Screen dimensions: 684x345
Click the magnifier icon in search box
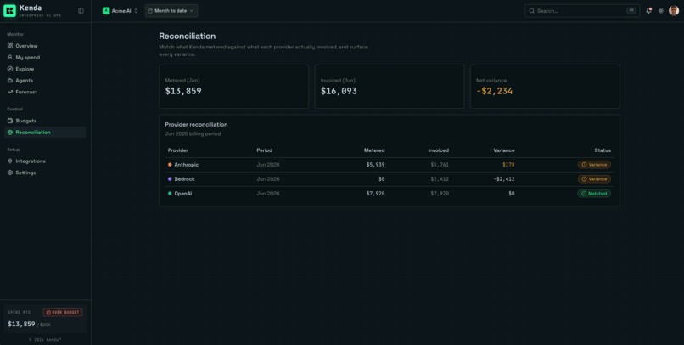(532, 11)
